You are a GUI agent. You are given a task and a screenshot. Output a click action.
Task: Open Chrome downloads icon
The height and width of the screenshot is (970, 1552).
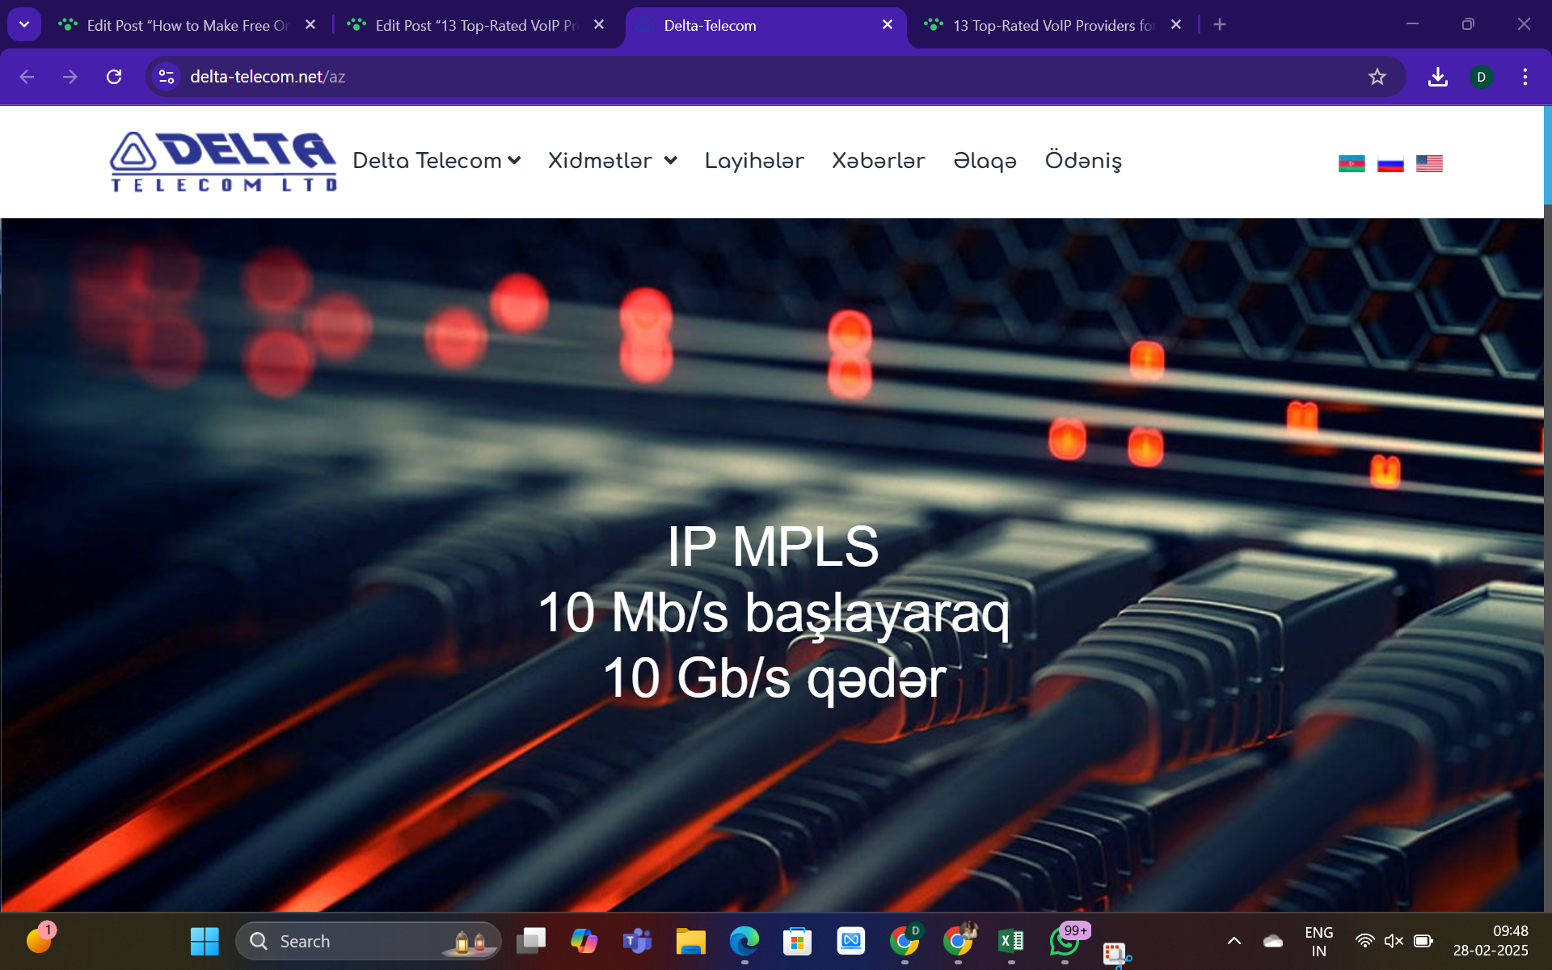click(x=1437, y=77)
